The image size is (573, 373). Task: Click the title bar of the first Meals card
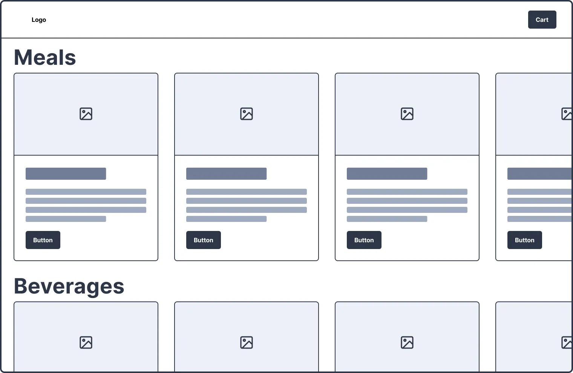point(66,173)
